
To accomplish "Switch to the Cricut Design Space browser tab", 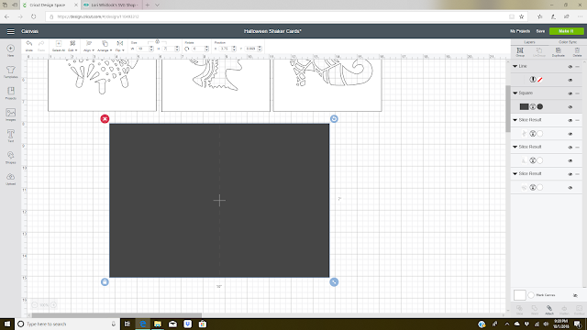I will 48,5.
